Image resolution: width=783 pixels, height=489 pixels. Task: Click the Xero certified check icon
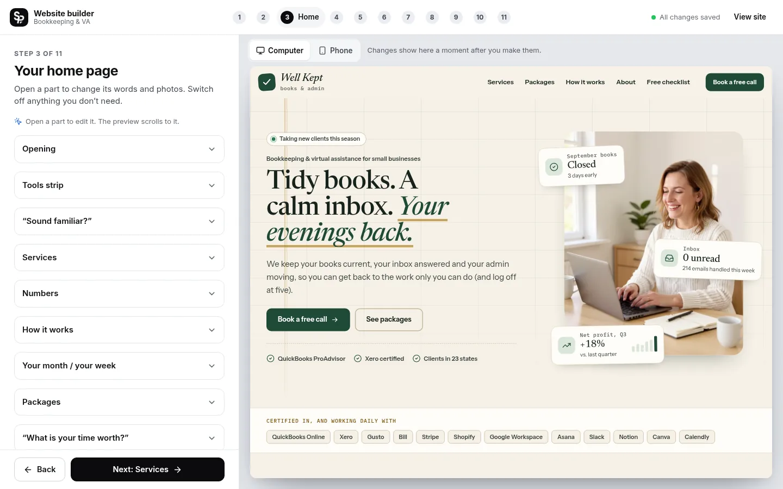pyautogui.click(x=358, y=359)
